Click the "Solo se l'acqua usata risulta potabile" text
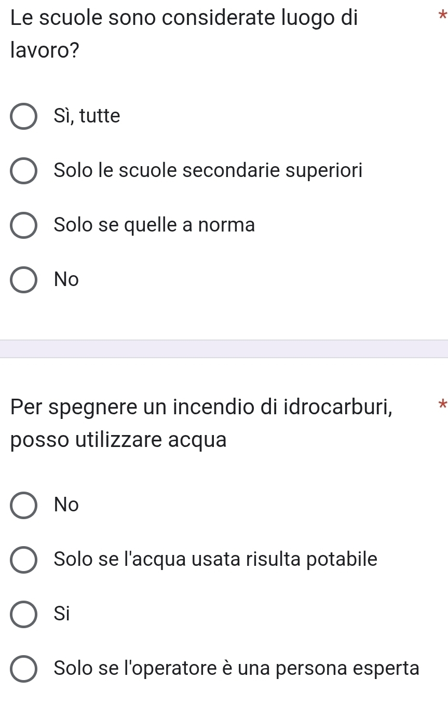 click(x=215, y=559)
